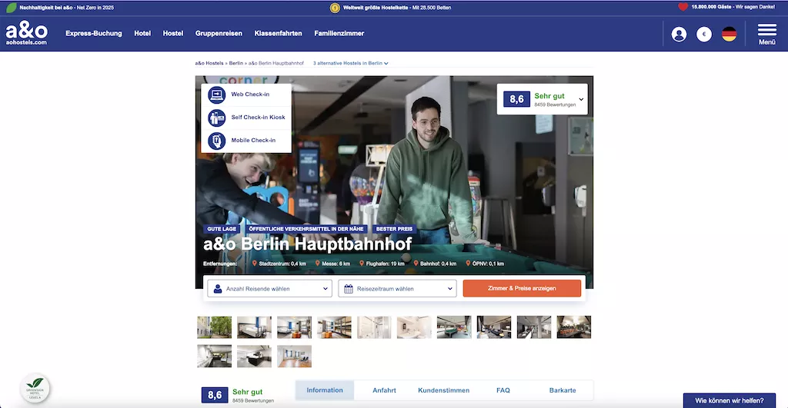788x408 pixels.
Task: Open Familienzimmer navigation item
Action: coord(339,33)
